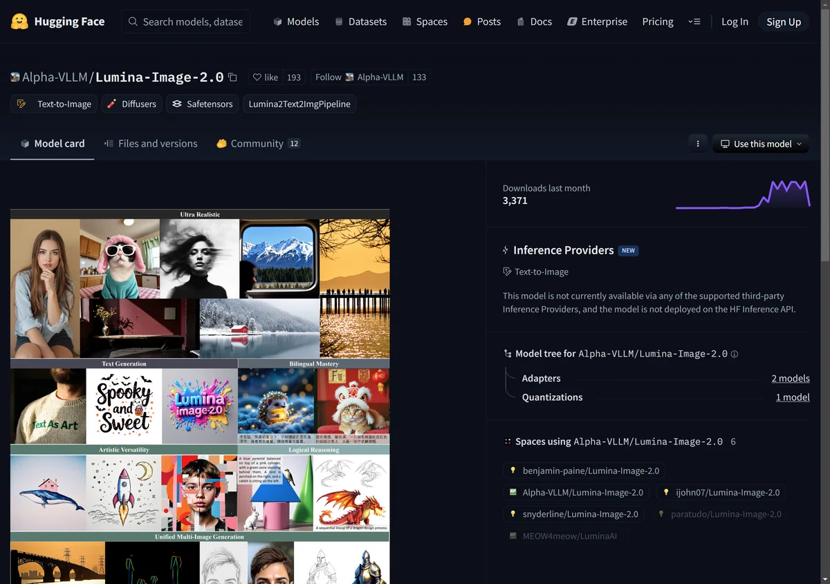Click the downloads trend chart
Image resolution: width=830 pixels, height=584 pixels.
pyautogui.click(x=743, y=194)
